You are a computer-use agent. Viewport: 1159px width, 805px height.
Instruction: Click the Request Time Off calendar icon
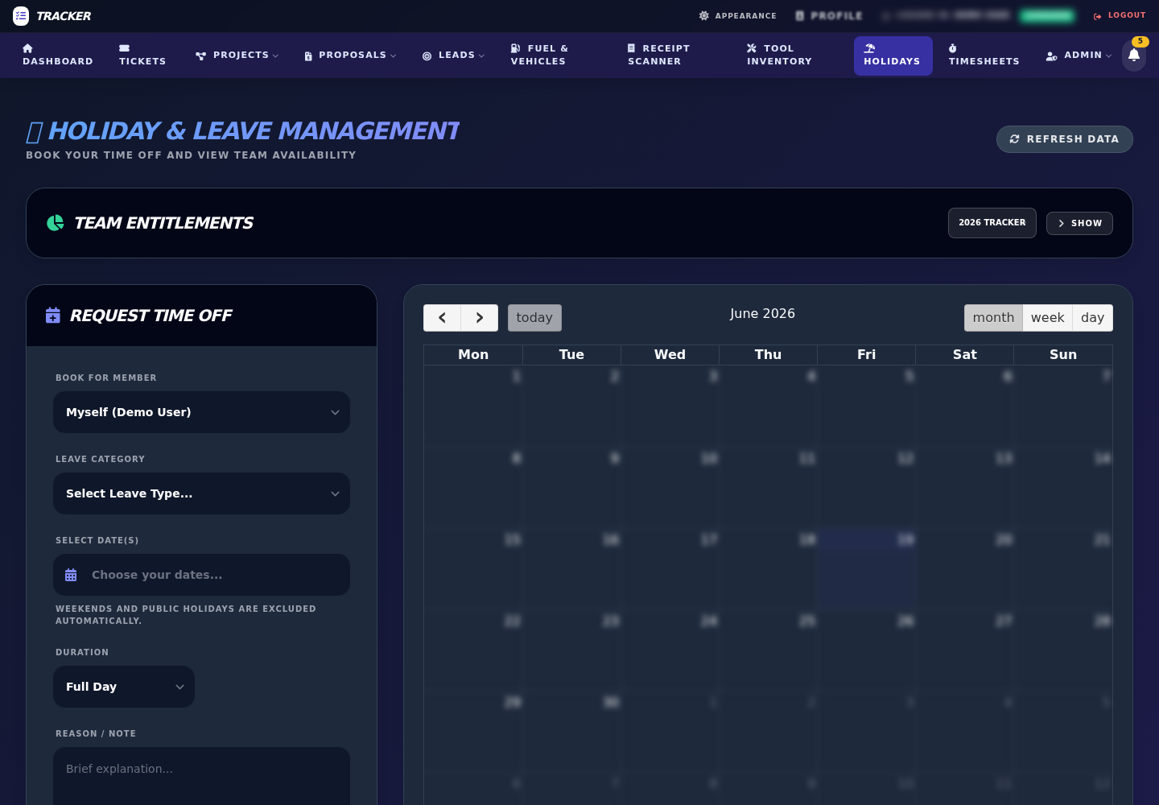pos(53,316)
